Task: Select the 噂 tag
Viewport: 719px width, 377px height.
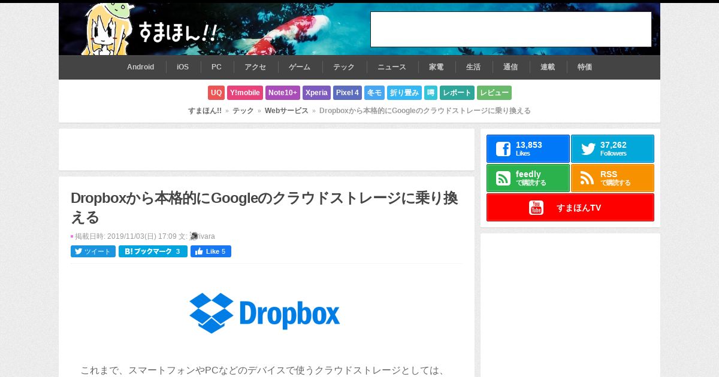Action: tap(431, 93)
